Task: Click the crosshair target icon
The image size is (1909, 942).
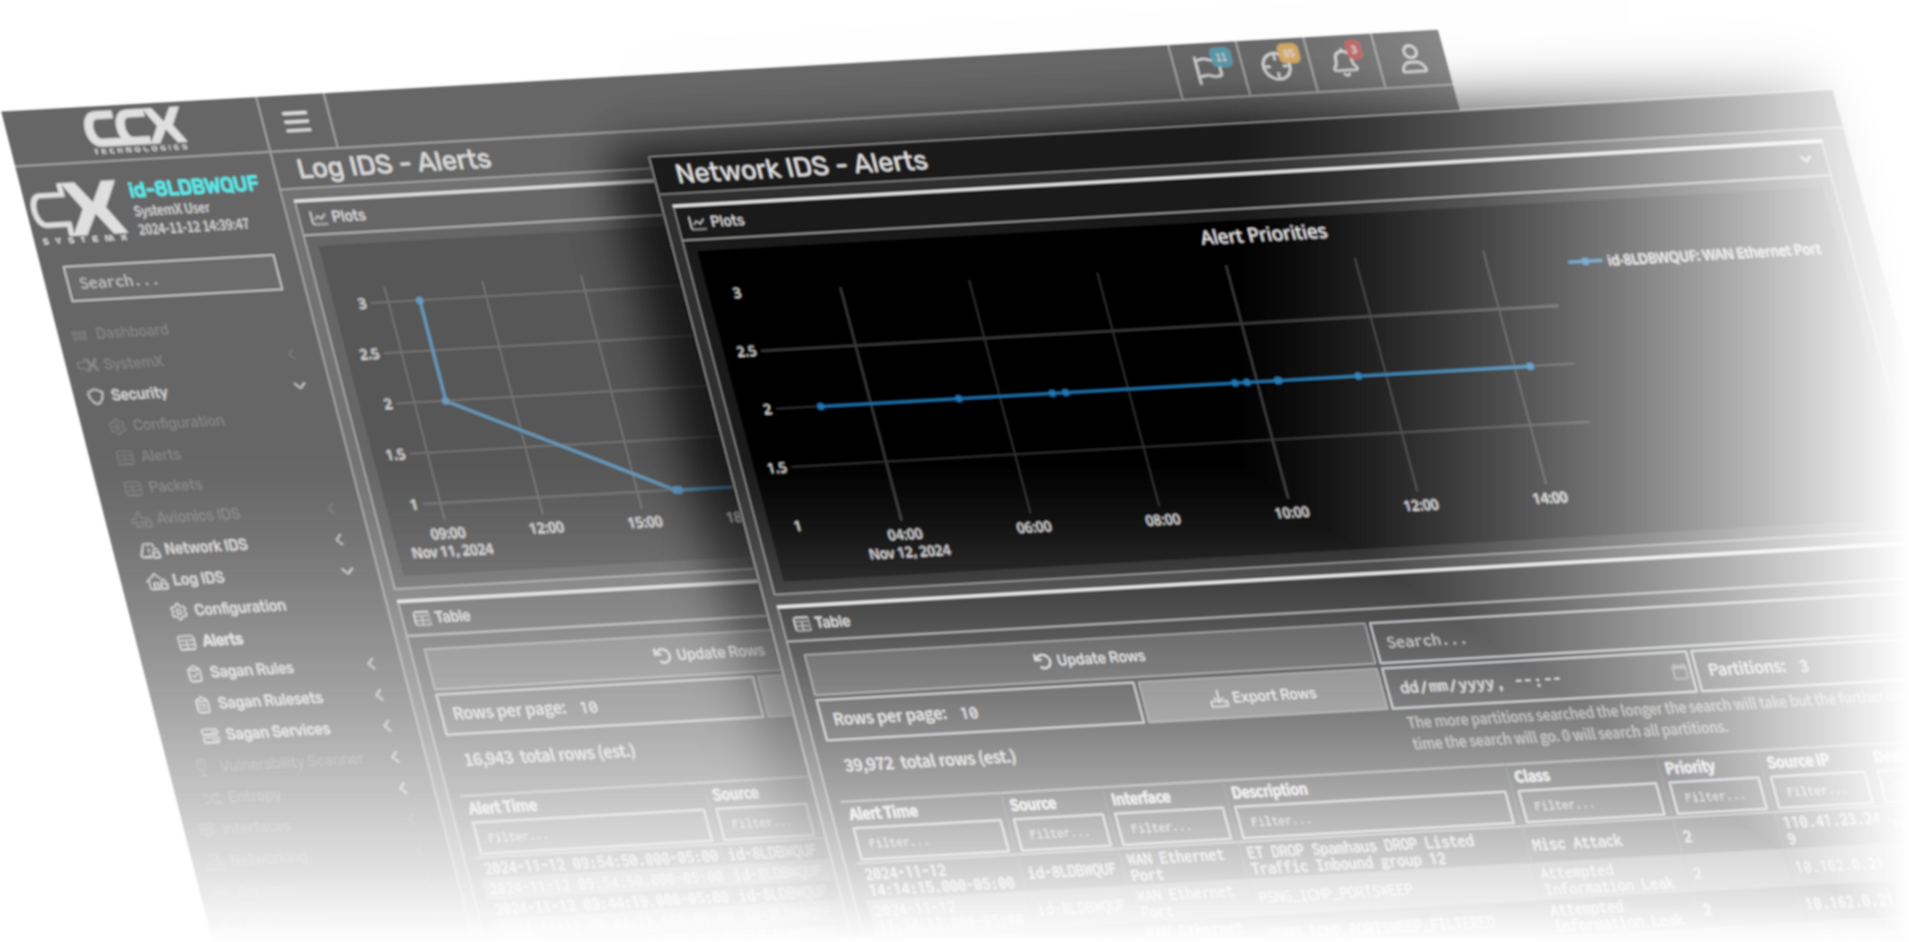Action: coord(1277,66)
